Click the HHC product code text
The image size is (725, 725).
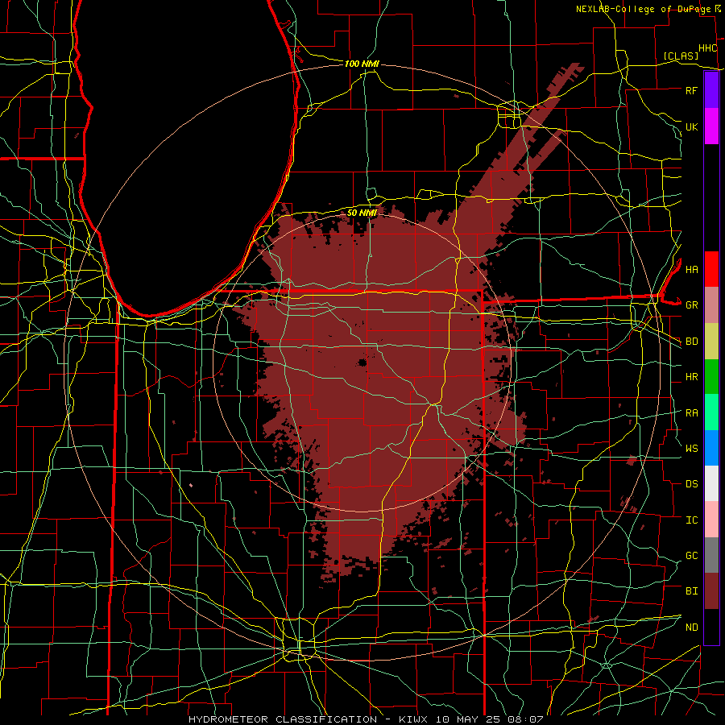(707, 48)
